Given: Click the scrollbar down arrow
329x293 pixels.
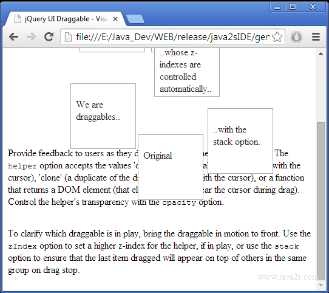Looking at the screenshot, I should (321, 285).
